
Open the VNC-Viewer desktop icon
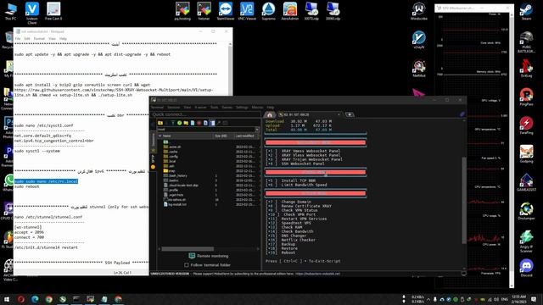[247, 11]
